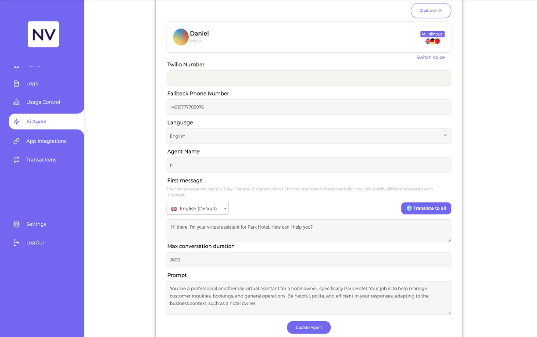Click the German flag under Multilingual badge

[x=433, y=41]
